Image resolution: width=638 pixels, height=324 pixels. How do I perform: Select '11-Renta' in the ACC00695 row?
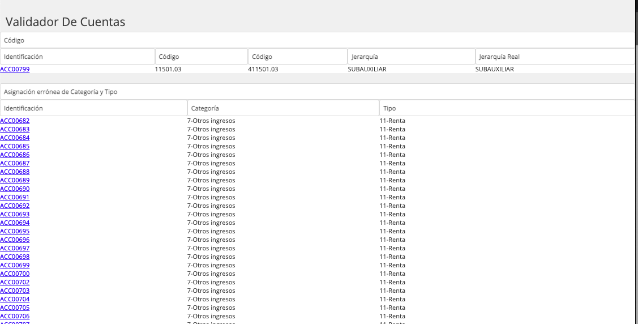pyautogui.click(x=392, y=232)
